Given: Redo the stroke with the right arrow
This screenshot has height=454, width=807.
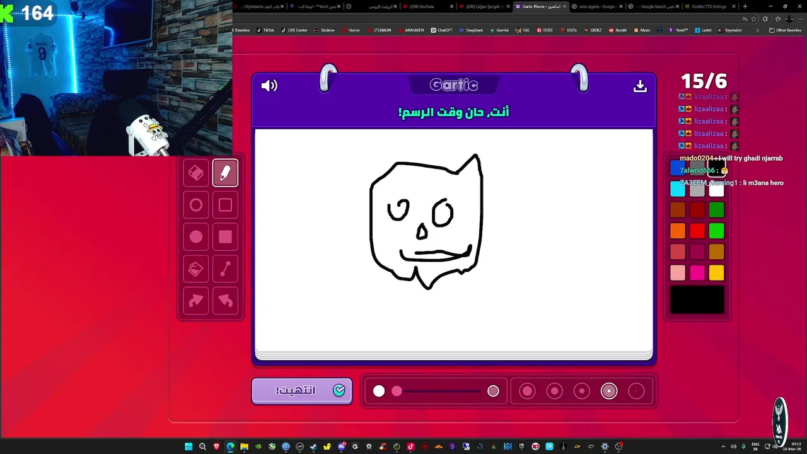Looking at the screenshot, I should click(196, 301).
